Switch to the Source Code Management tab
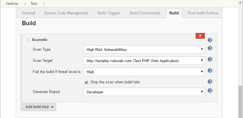 tap(66, 13)
